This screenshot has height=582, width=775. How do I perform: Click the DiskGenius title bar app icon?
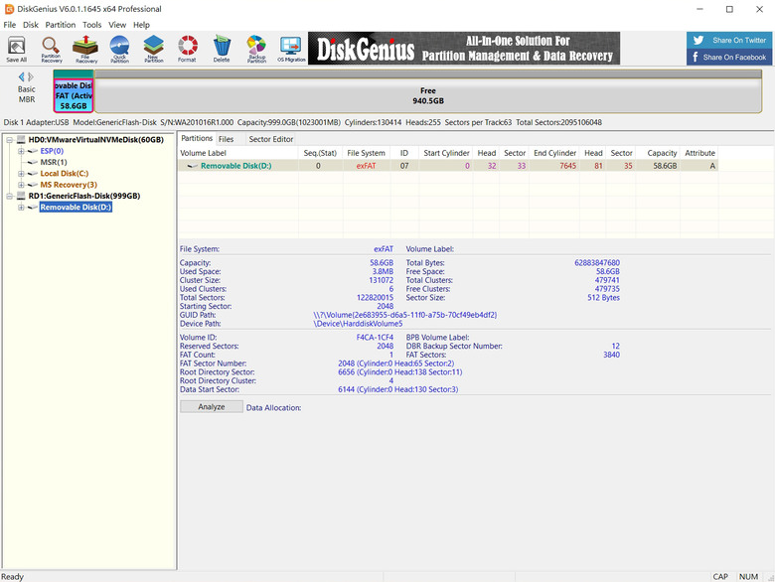point(9,9)
